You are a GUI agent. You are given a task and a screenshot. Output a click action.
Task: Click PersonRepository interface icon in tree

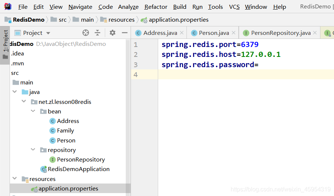pyautogui.click(x=52, y=160)
